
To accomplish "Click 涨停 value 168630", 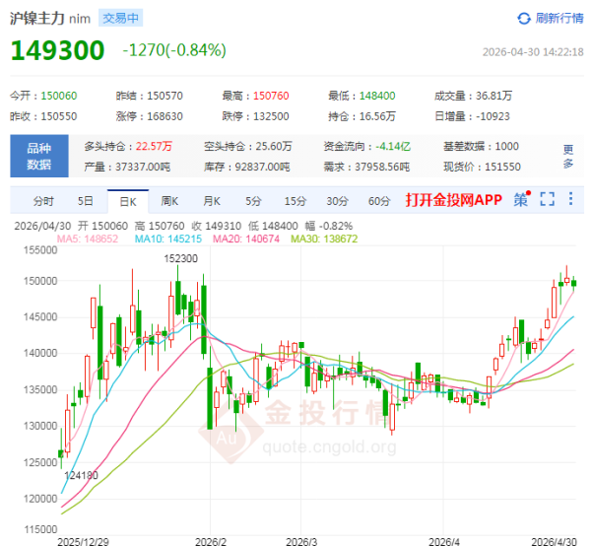I will pyautogui.click(x=164, y=116).
